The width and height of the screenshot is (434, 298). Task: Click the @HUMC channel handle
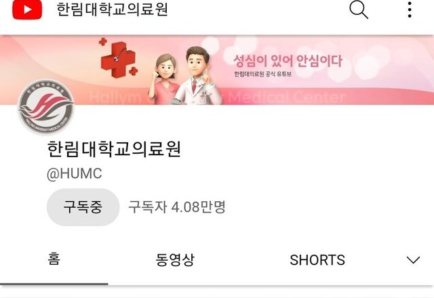click(75, 174)
